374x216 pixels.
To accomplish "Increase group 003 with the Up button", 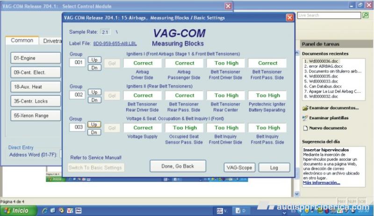I will (x=94, y=124).
